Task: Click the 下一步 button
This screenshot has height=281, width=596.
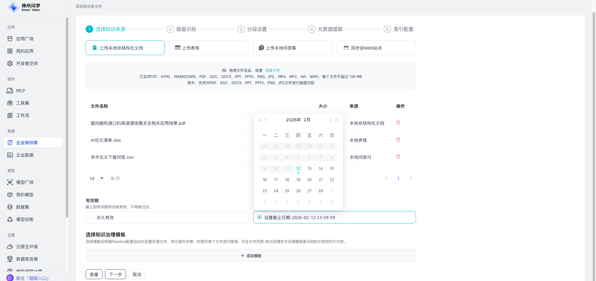Action: coord(115,275)
